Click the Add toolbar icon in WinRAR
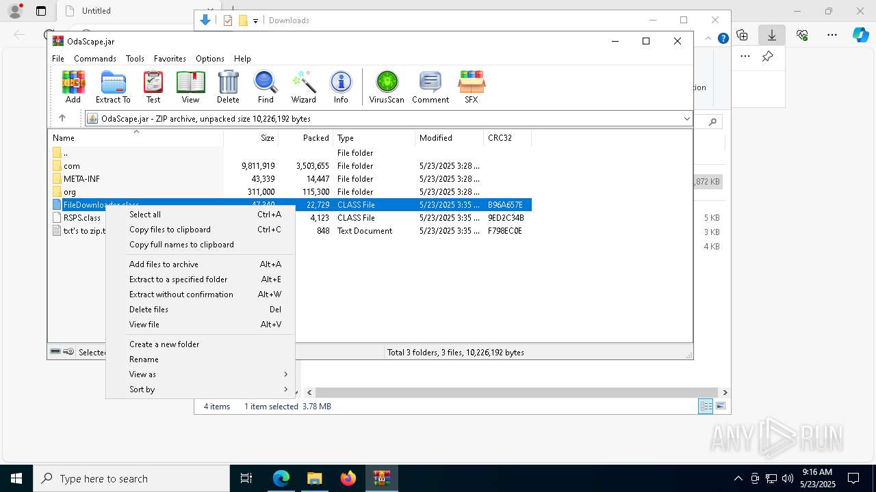This screenshot has height=492, width=876. 73,87
